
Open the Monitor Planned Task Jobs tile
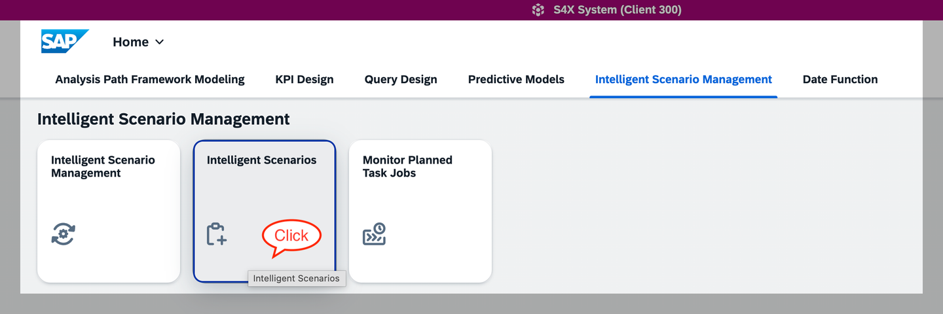click(420, 211)
